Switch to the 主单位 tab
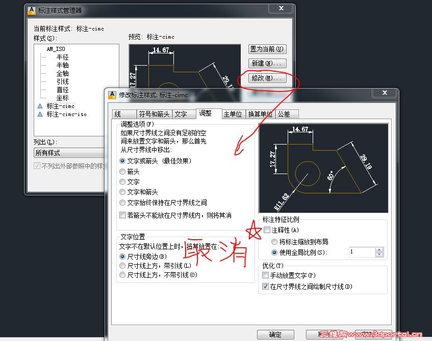This screenshot has height=341, width=432. click(234, 114)
